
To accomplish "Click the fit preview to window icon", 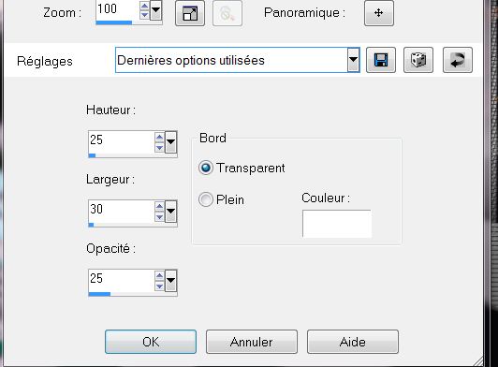I will 190,13.
